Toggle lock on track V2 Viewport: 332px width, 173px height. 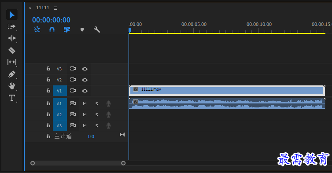(48, 79)
